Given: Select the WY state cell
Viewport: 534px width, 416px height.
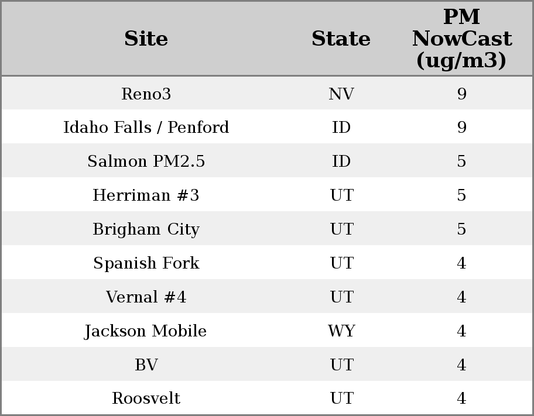Looking at the screenshot, I should pos(341,331).
